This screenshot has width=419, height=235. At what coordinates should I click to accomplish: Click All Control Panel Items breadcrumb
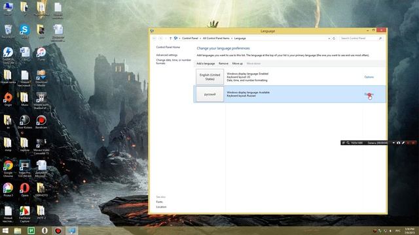click(x=216, y=39)
